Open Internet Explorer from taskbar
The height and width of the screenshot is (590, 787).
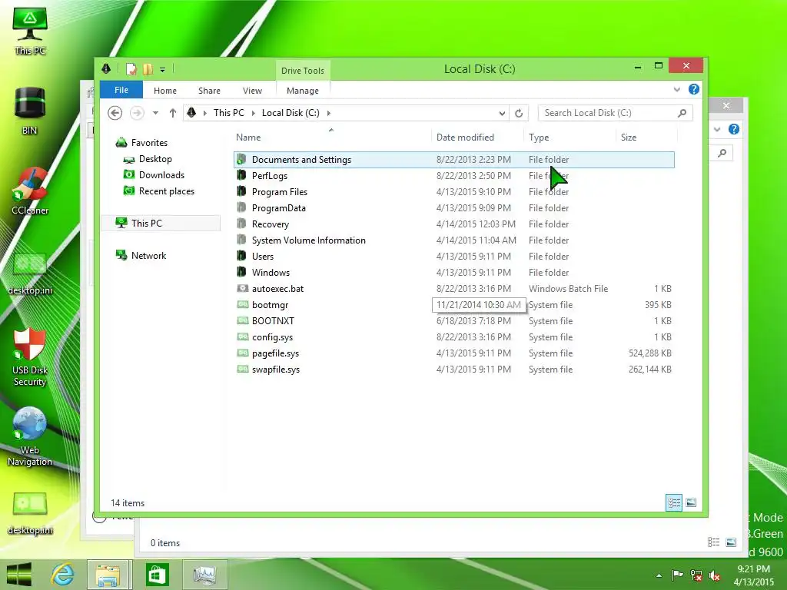pyautogui.click(x=63, y=575)
